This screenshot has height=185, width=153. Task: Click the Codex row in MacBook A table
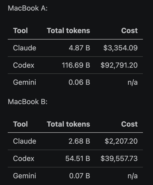coord(75,65)
